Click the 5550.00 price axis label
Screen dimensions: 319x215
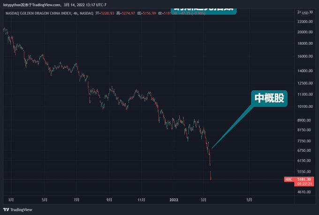click(x=304, y=172)
